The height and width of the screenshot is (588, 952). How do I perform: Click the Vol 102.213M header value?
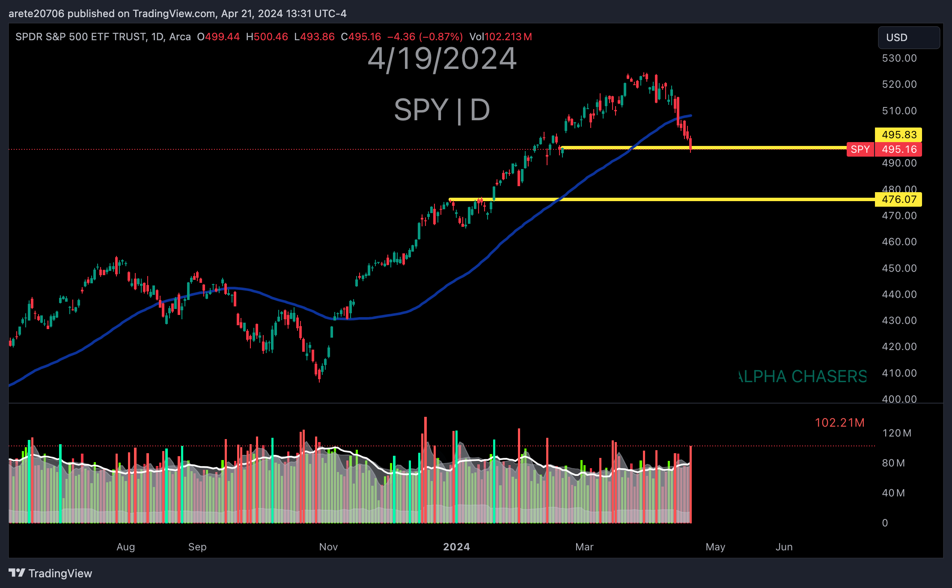(501, 37)
